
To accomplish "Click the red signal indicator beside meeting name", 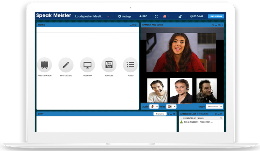I will [x=108, y=16].
